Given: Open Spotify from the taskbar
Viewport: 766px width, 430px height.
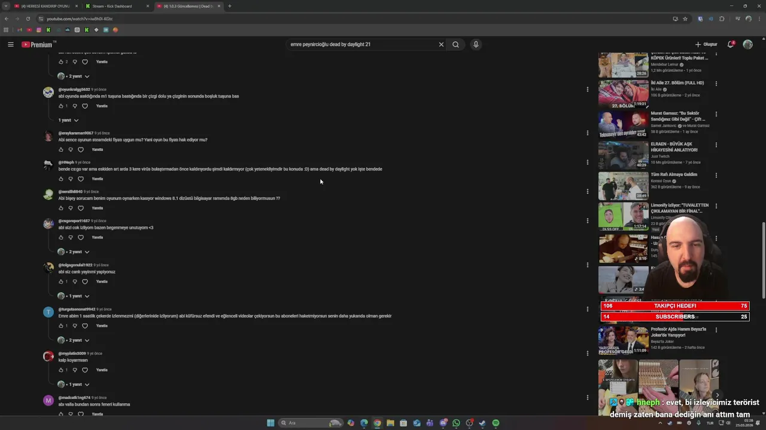Looking at the screenshot, I should click(496, 423).
